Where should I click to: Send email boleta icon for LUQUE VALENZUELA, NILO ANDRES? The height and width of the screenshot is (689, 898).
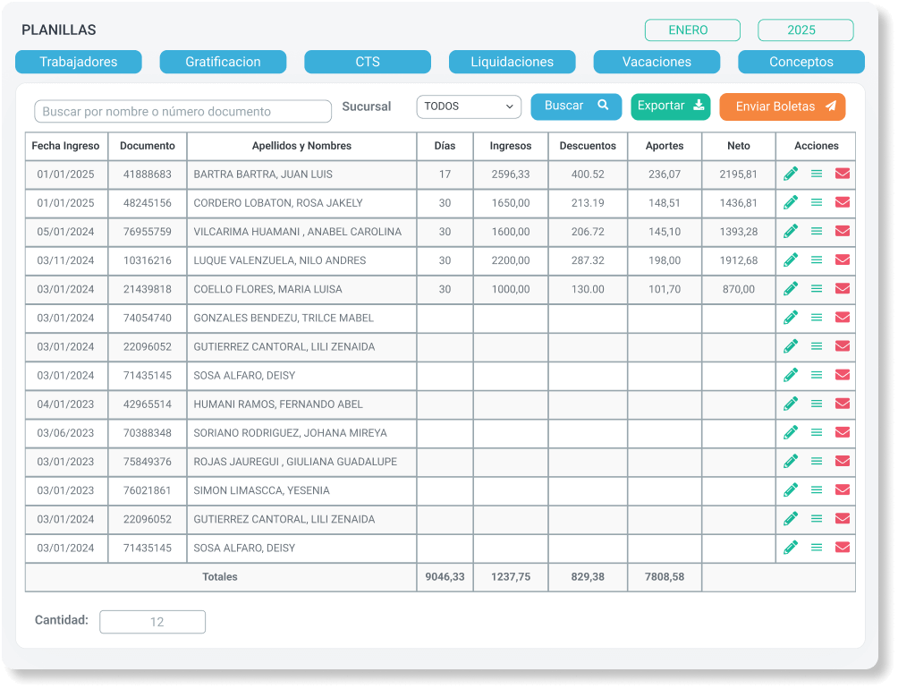coord(842,259)
